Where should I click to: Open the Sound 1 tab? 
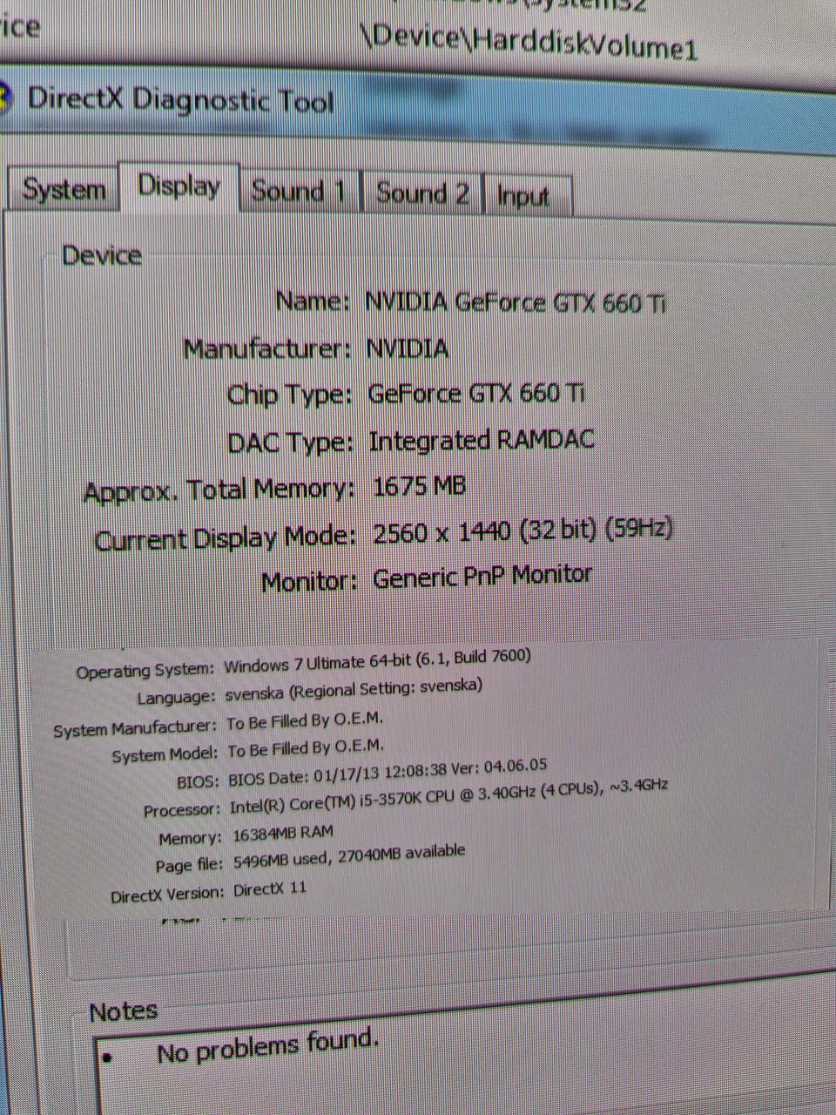299,191
